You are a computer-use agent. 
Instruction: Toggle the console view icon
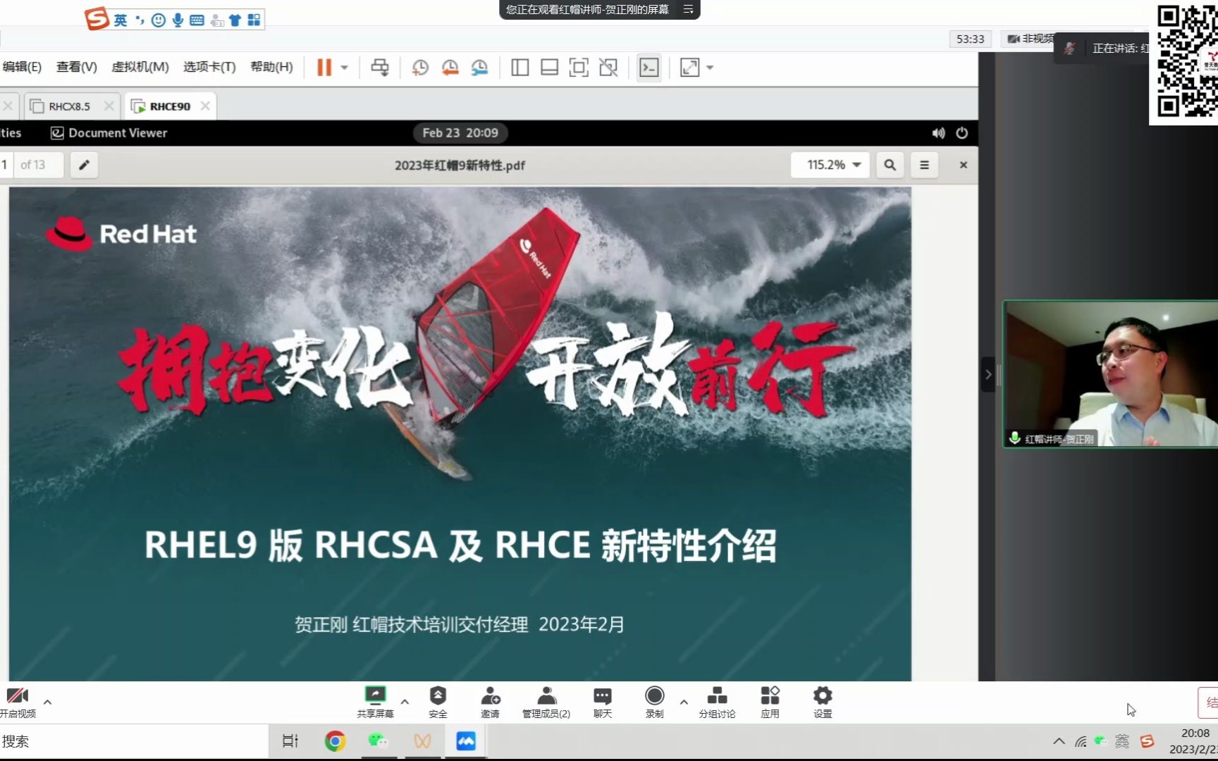pos(649,68)
